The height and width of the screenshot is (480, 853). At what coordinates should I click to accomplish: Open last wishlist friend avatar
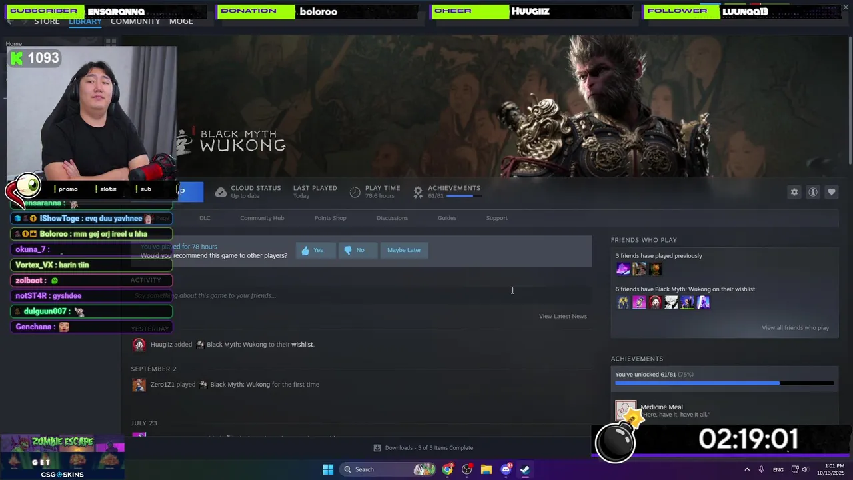click(x=703, y=303)
